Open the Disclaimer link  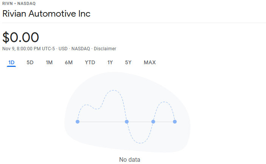tap(105, 49)
